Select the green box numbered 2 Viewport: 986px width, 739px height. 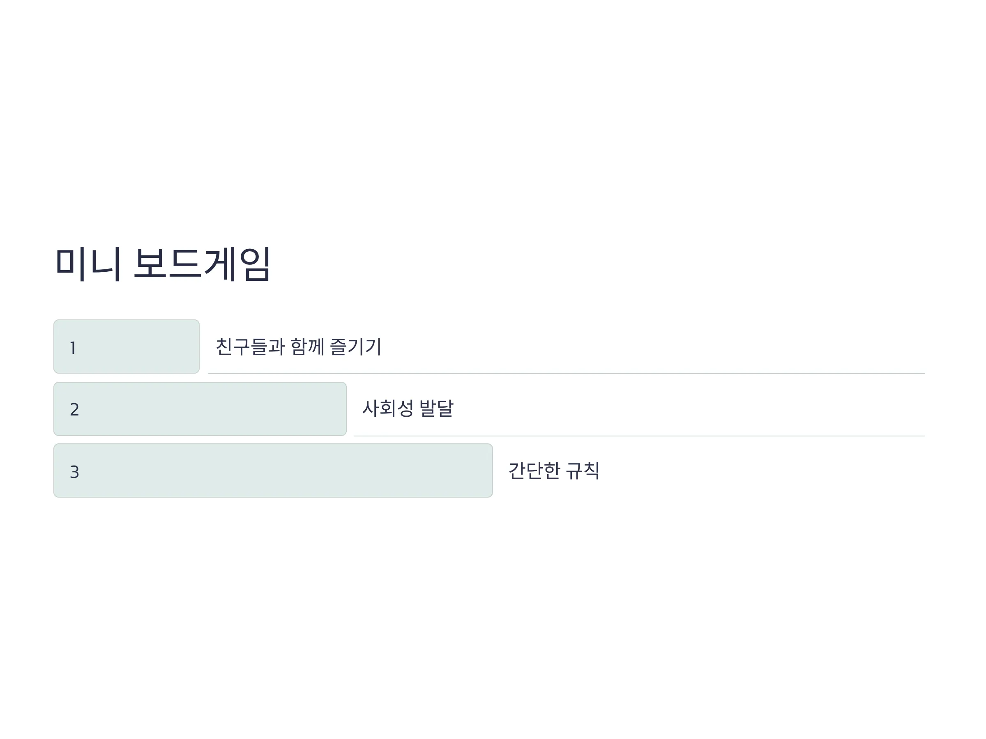click(x=200, y=409)
